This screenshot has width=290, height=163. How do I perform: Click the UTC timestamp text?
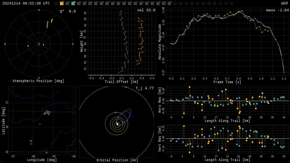(26, 3)
